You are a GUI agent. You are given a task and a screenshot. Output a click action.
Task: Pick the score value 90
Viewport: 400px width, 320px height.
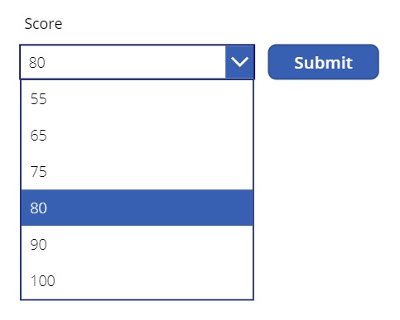click(137, 244)
